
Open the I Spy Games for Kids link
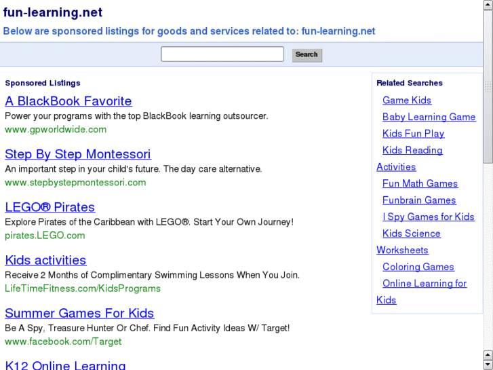pos(429,217)
